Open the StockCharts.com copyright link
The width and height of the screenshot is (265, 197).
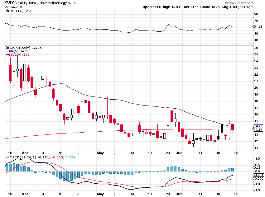click(239, 3)
